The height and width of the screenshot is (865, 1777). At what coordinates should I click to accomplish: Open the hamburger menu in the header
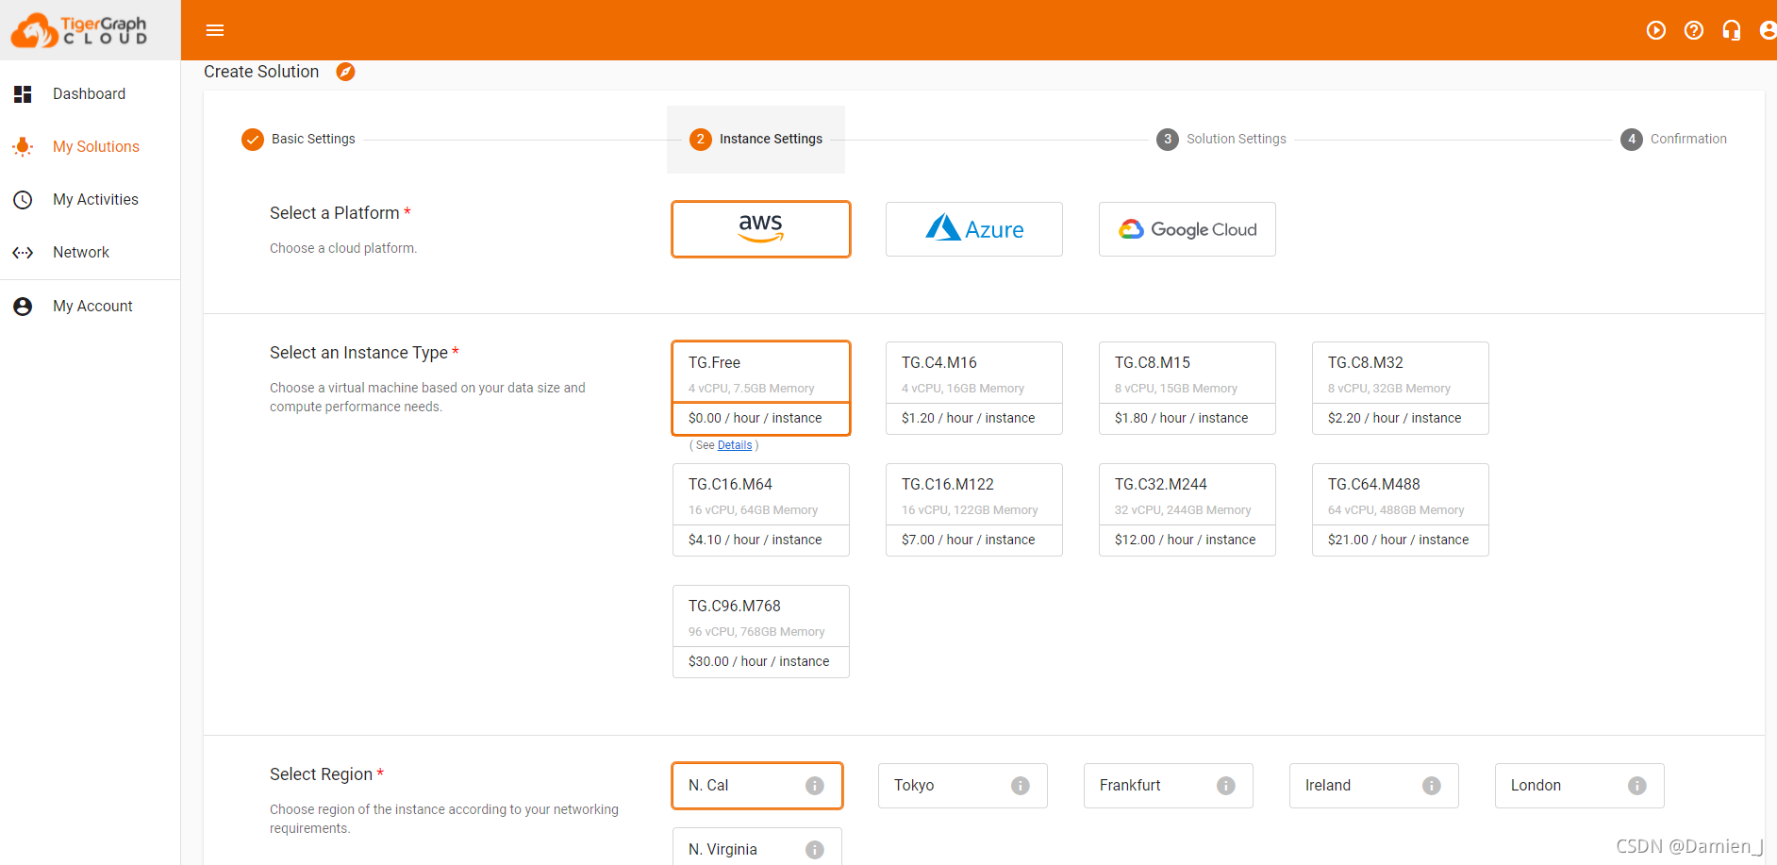point(215,30)
